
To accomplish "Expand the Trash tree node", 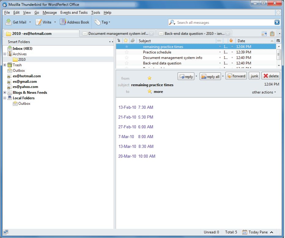I will (x=5, y=65).
